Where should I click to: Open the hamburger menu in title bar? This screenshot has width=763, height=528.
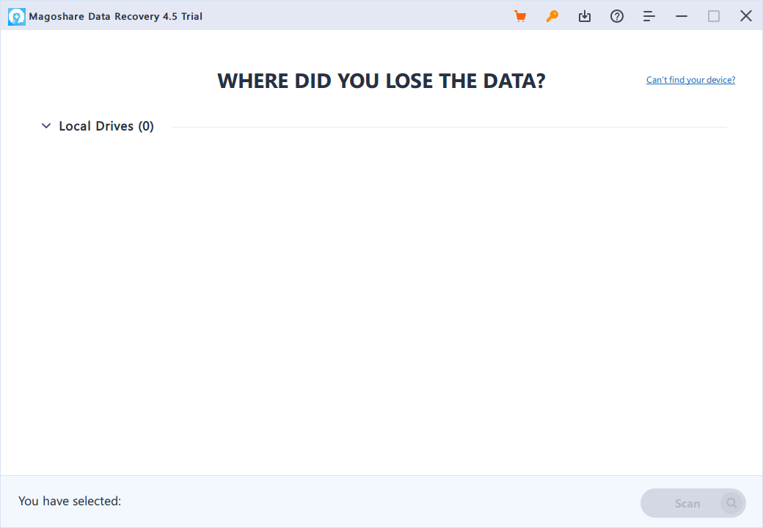pos(649,16)
